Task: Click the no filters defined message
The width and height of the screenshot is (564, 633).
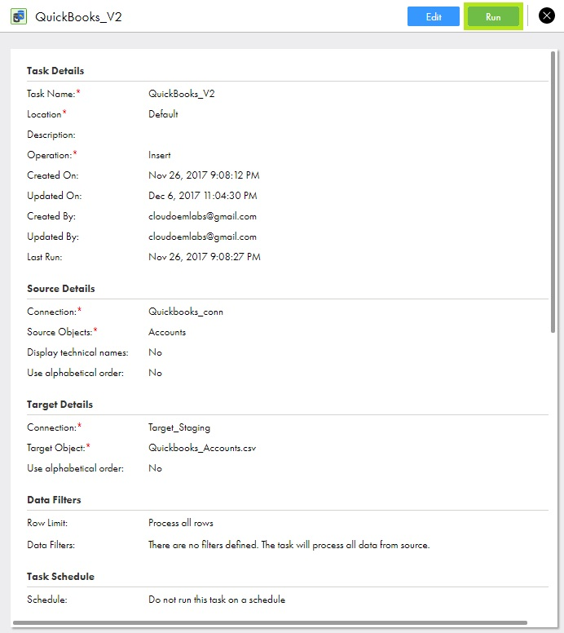Action: (x=289, y=545)
